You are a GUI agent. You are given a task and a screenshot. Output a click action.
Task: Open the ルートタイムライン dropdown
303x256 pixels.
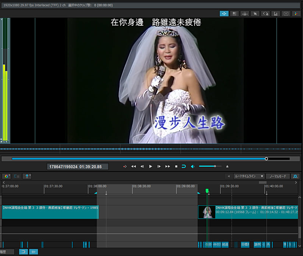pos(248,176)
